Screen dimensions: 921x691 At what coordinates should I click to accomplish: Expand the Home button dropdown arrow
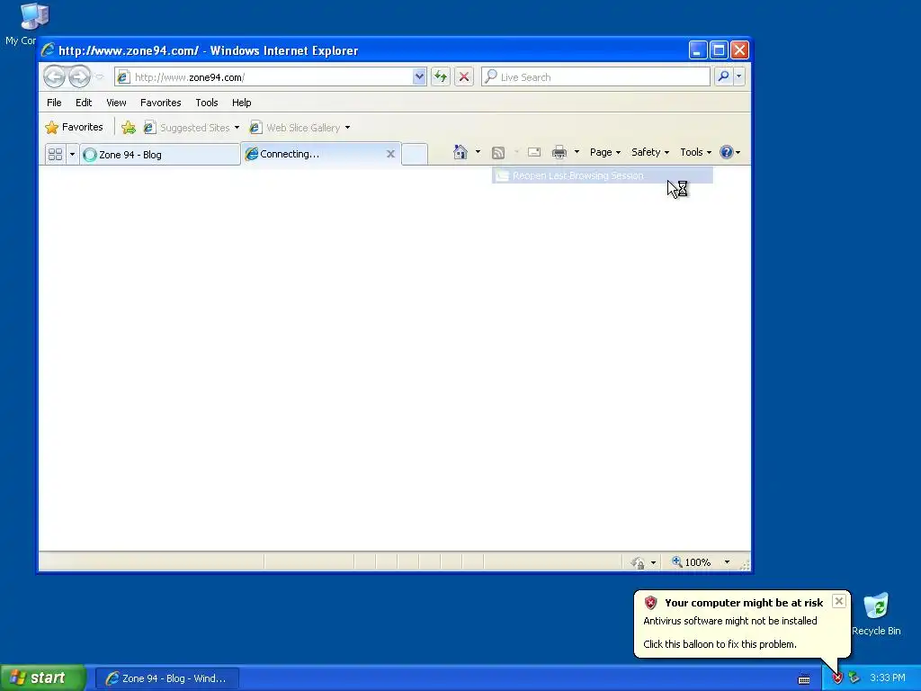point(478,152)
